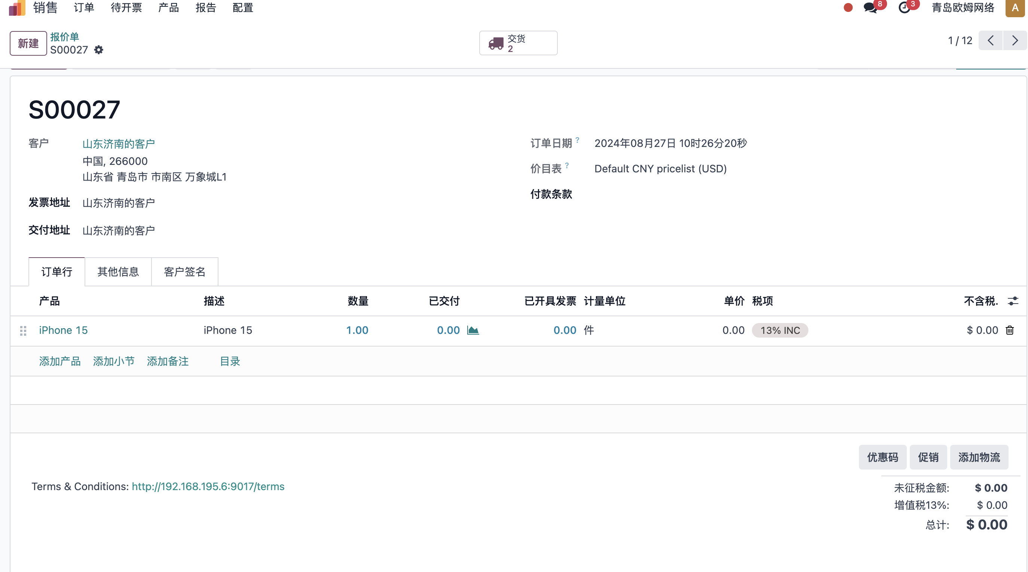The height and width of the screenshot is (572, 1028).
Task: Click the iPhone 15 description cell
Action: (228, 330)
